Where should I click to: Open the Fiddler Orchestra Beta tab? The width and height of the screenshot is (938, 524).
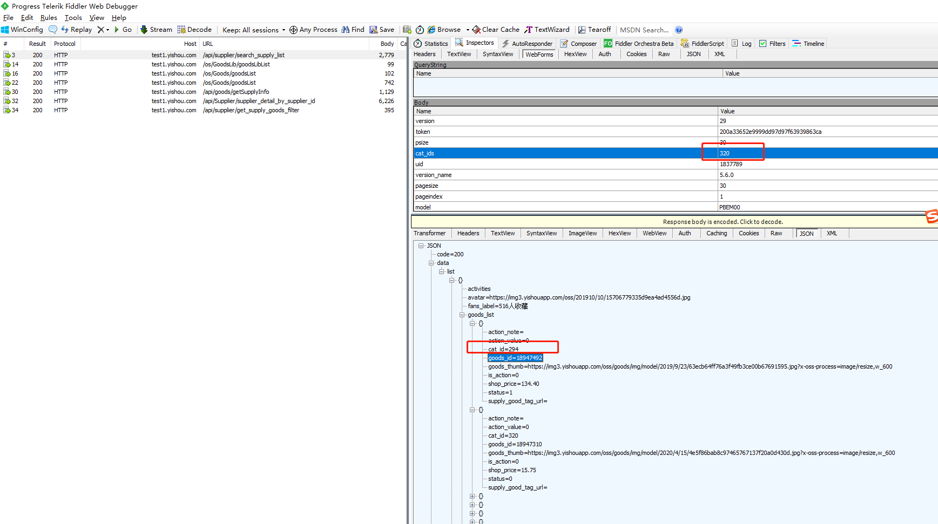(x=639, y=44)
